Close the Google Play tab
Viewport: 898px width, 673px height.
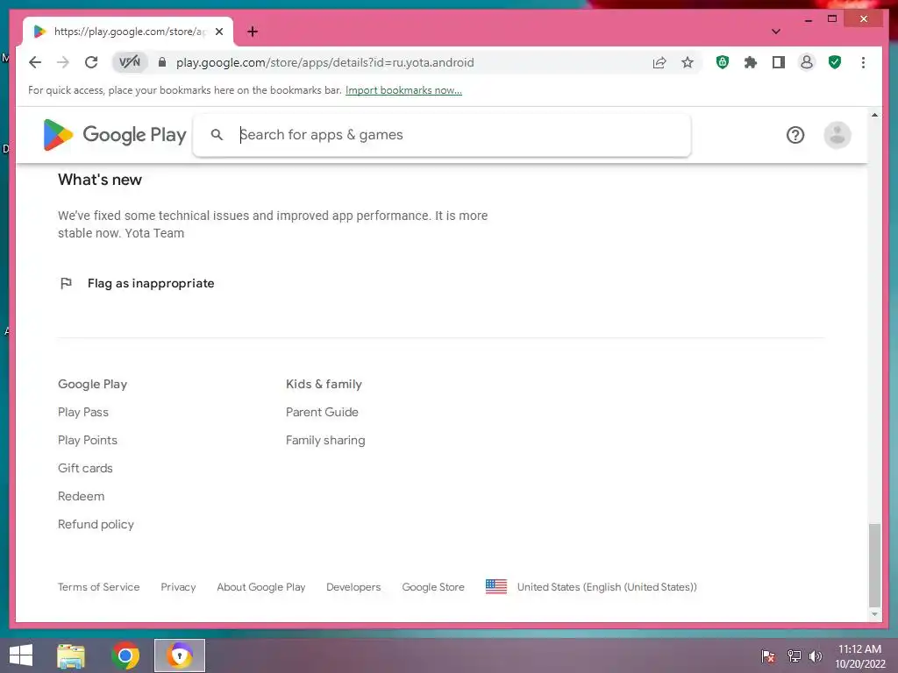coord(218,32)
